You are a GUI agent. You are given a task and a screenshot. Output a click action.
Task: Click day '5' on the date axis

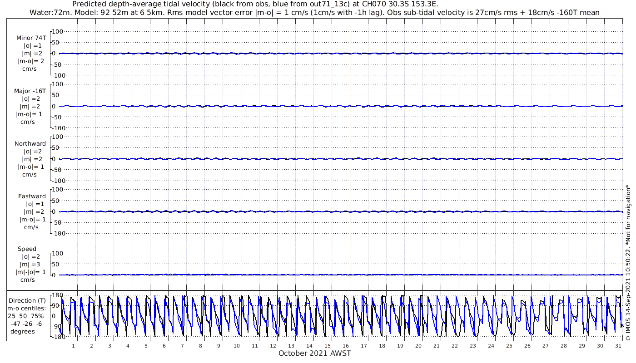[x=146, y=346]
